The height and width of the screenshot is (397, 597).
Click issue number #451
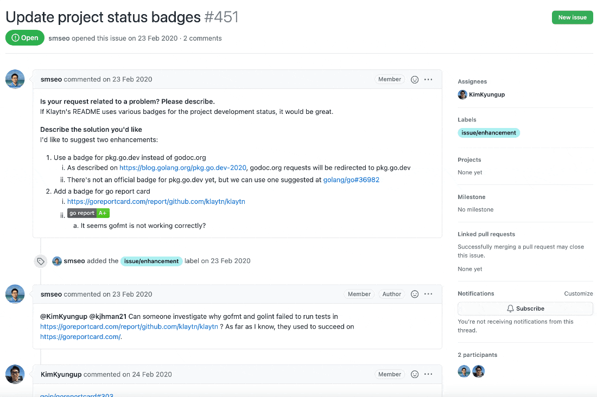221,17
